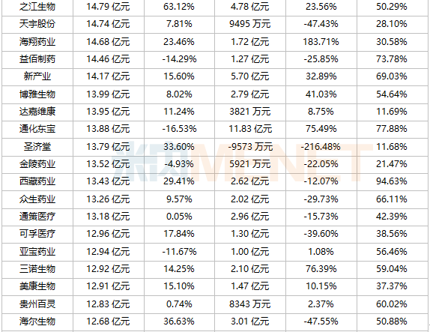The height and width of the screenshot is (332, 430).
Task: Click 亚宝药业 net profit 1.00 亿元
Action: click(x=249, y=252)
